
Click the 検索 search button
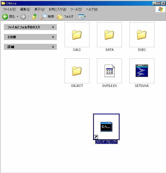pos(47,17)
